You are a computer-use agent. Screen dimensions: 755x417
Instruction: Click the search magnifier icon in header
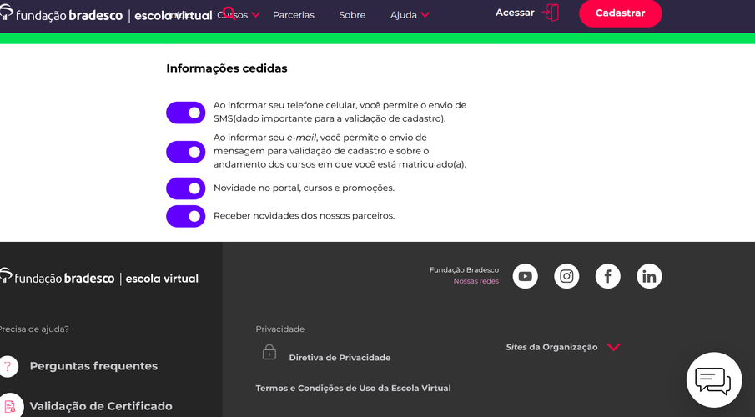[x=229, y=13]
